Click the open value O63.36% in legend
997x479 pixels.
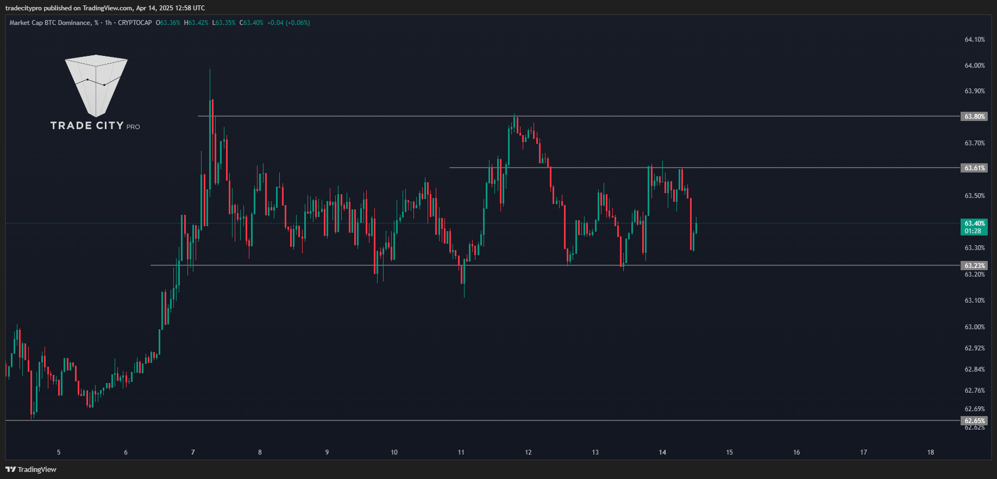click(168, 23)
